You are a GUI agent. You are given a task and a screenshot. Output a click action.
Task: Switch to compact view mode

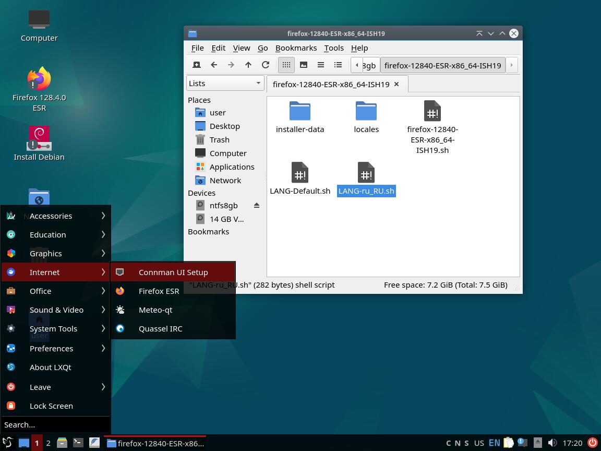coord(321,65)
